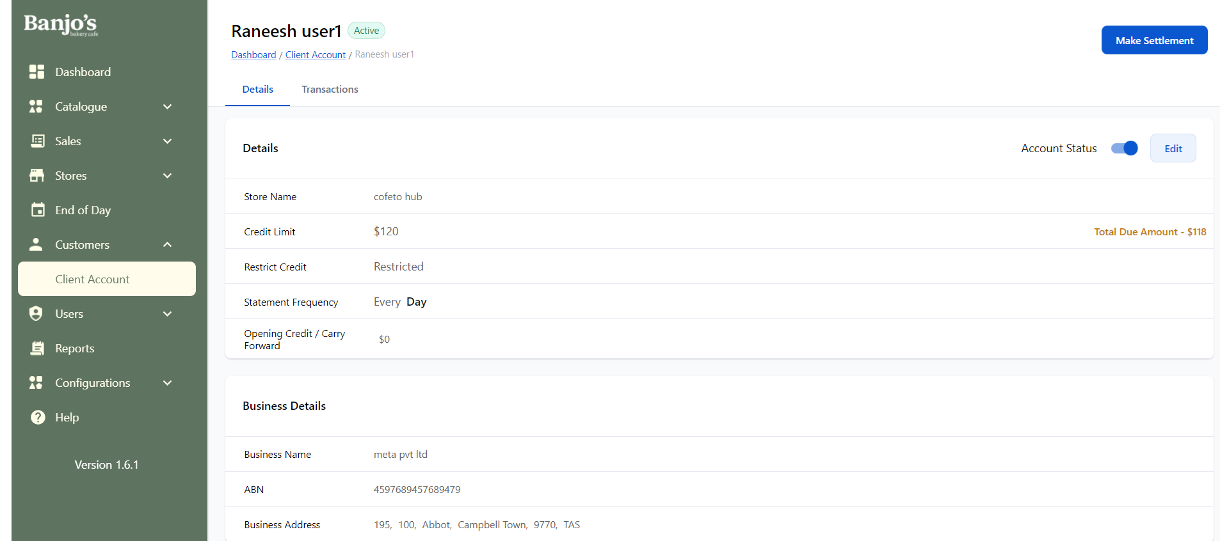
Task: Click the Stores shop icon
Action: 37,175
